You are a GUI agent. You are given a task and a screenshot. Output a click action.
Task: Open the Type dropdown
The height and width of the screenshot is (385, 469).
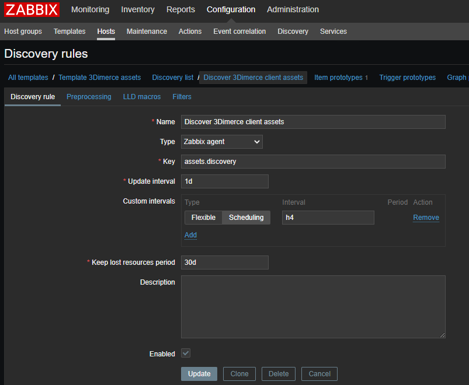[221, 142]
